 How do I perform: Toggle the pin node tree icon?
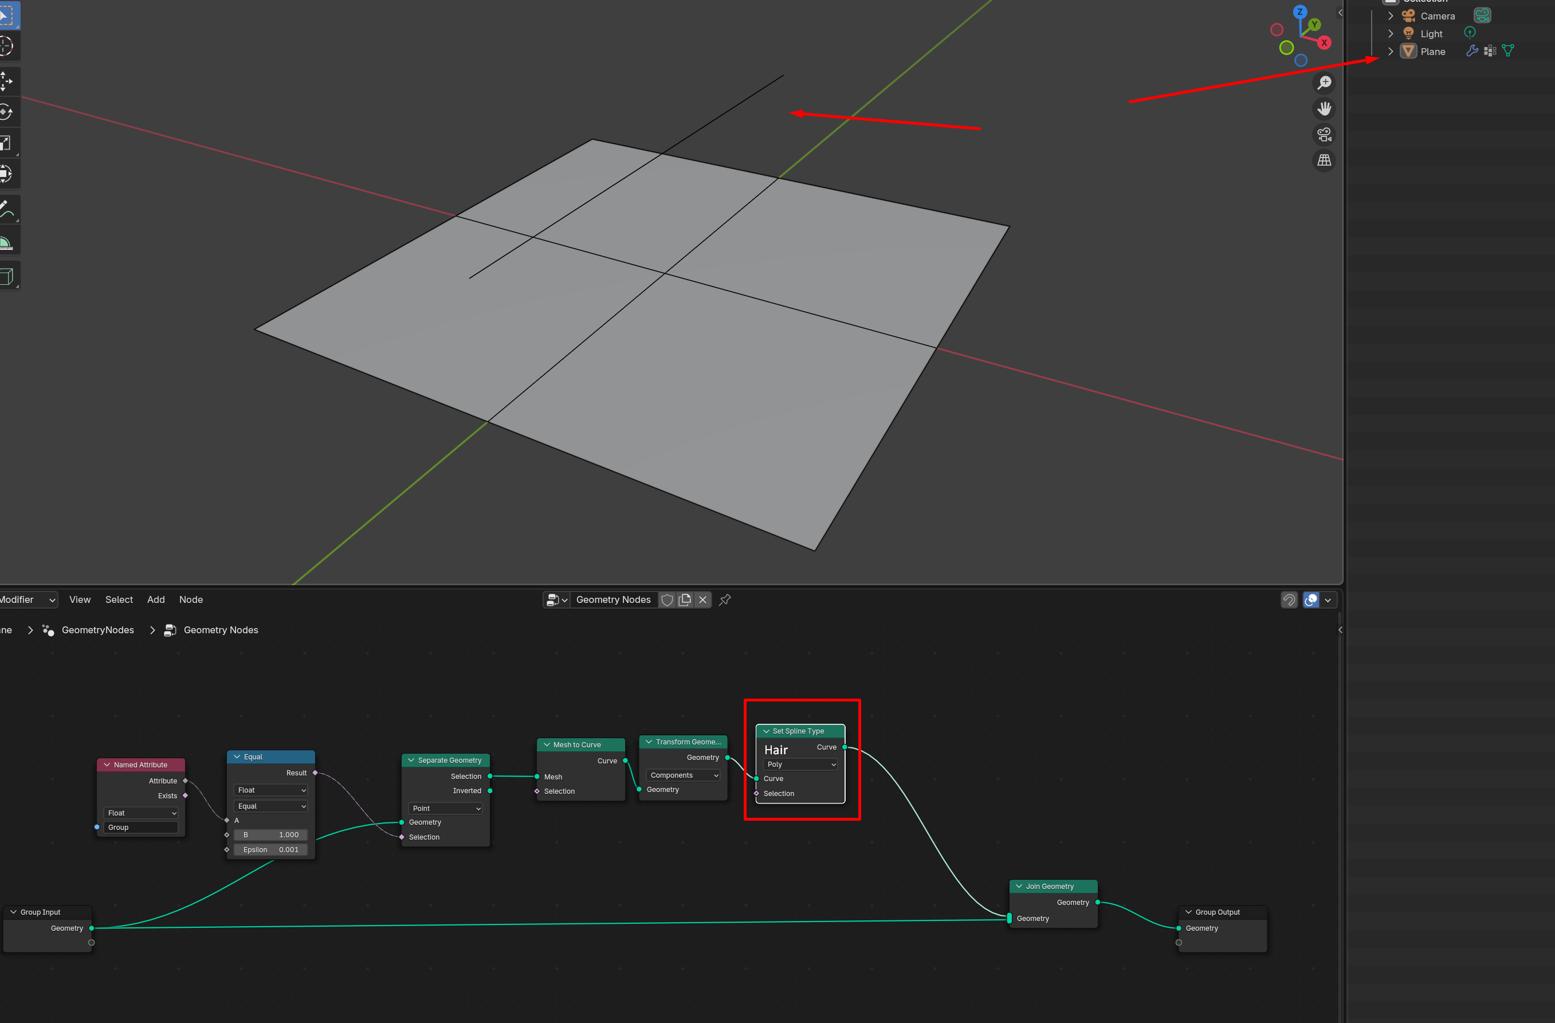click(x=725, y=599)
